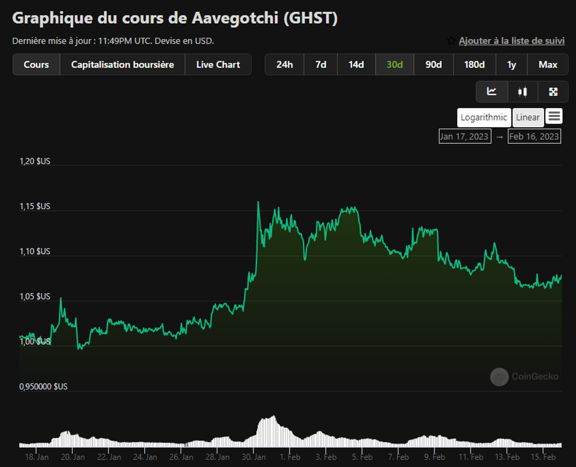Open the Cours tab
576x467 pixels.
pyautogui.click(x=36, y=65)
